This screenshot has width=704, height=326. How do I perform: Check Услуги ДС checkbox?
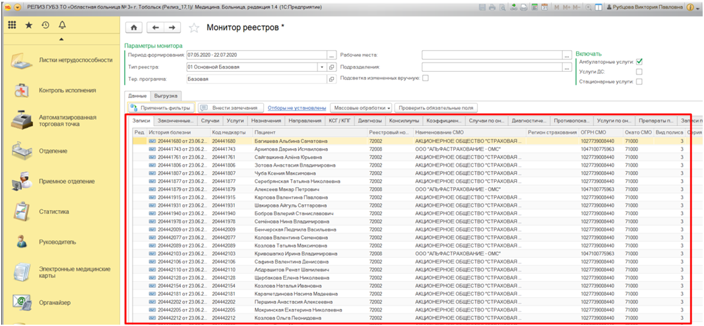[x=639, y=72]
